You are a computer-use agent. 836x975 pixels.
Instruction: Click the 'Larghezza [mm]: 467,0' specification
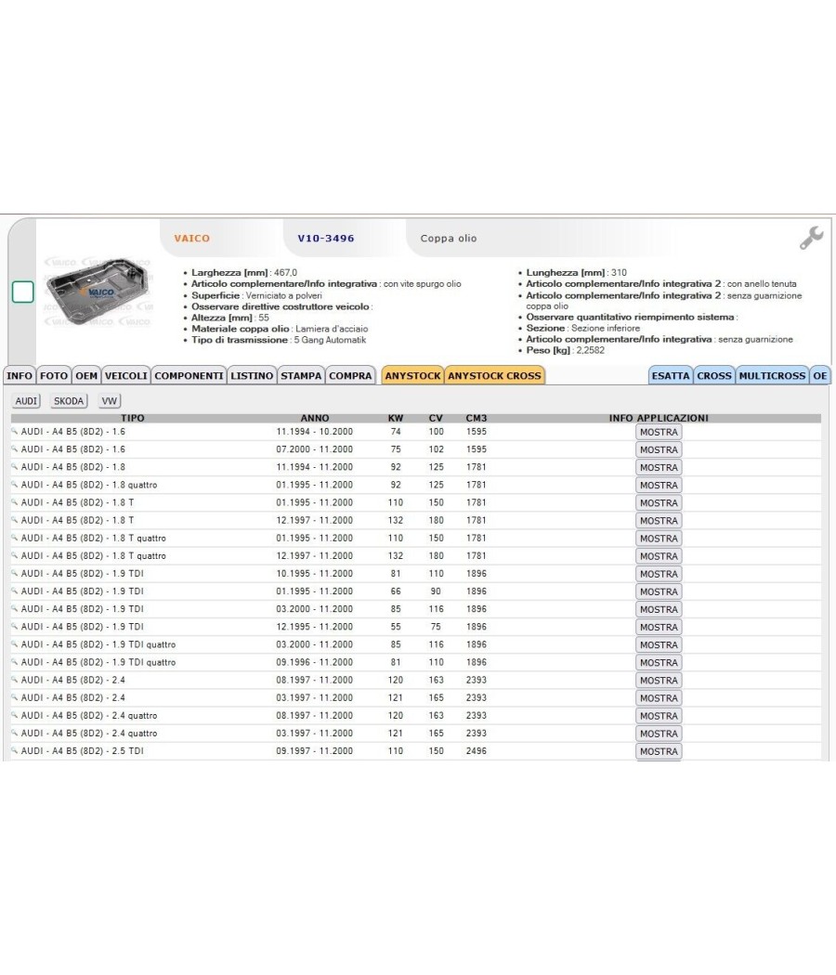(x=244, y=272)
